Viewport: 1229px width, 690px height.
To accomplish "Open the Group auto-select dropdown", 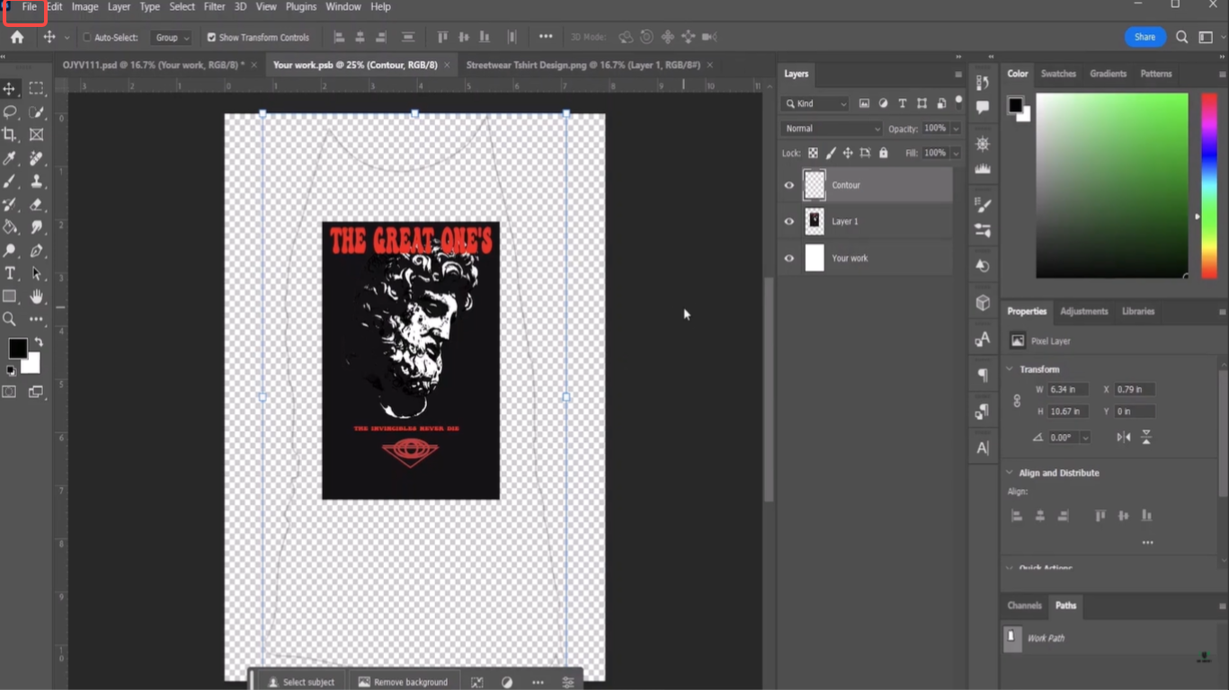I will 172,38.
